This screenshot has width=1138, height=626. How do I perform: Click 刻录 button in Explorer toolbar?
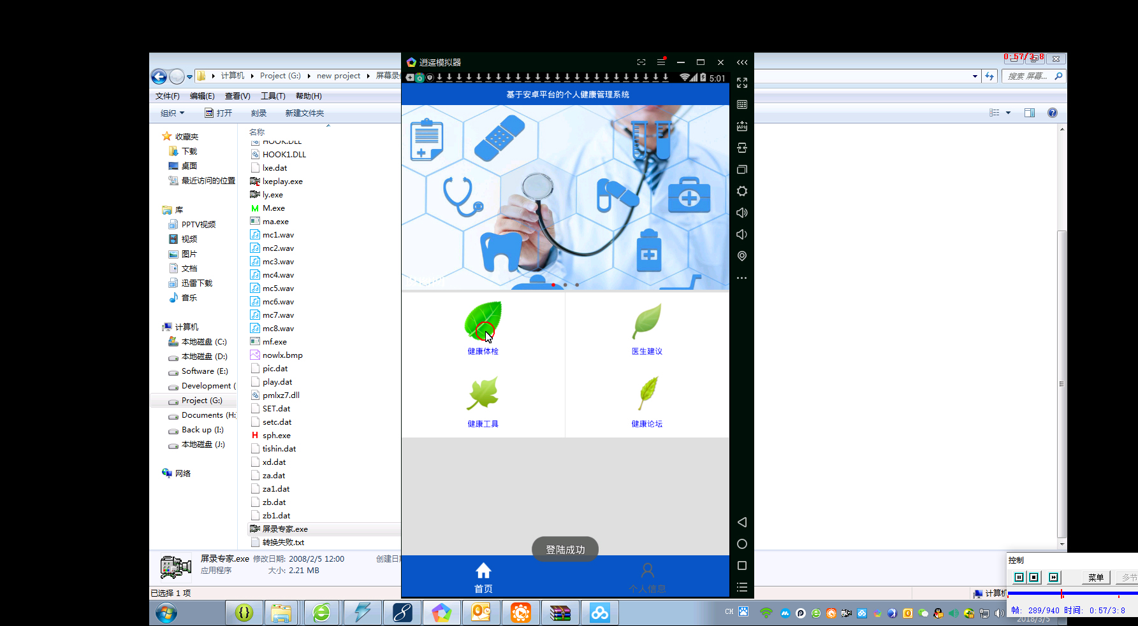coord(259,113)
